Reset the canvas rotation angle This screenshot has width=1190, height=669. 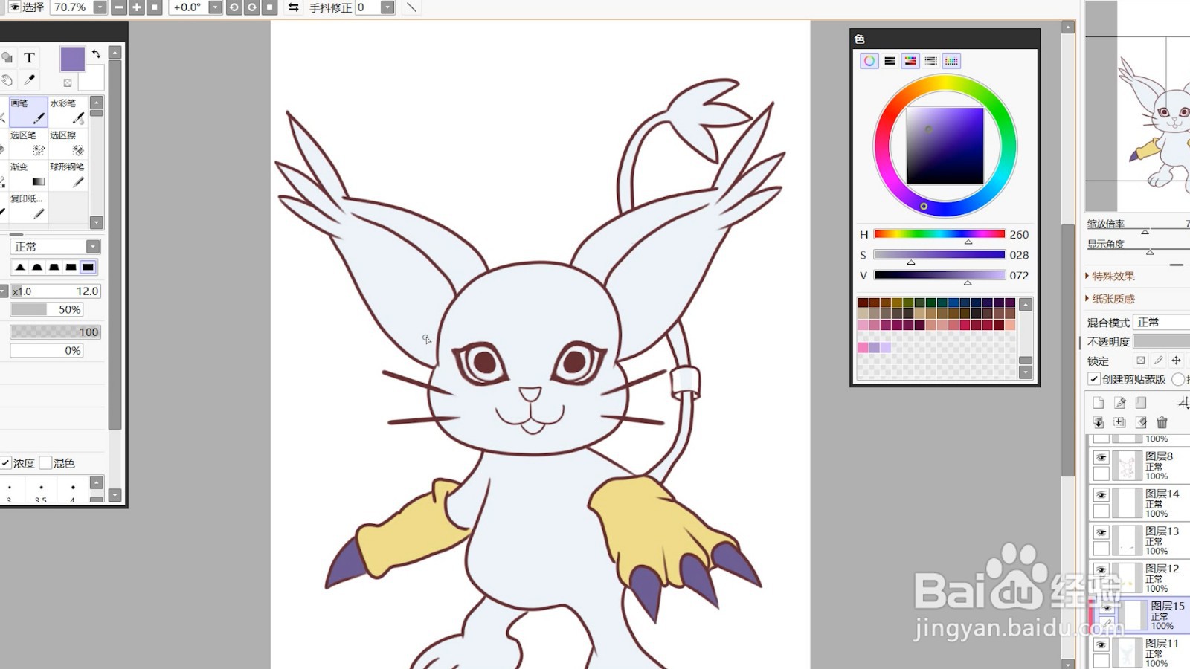(270, 7)
